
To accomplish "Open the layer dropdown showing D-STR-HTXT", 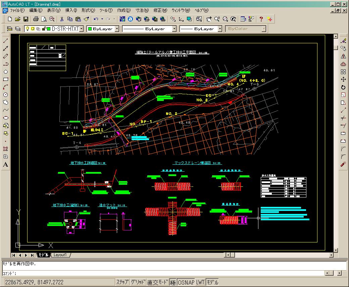I will pos(81,29).
